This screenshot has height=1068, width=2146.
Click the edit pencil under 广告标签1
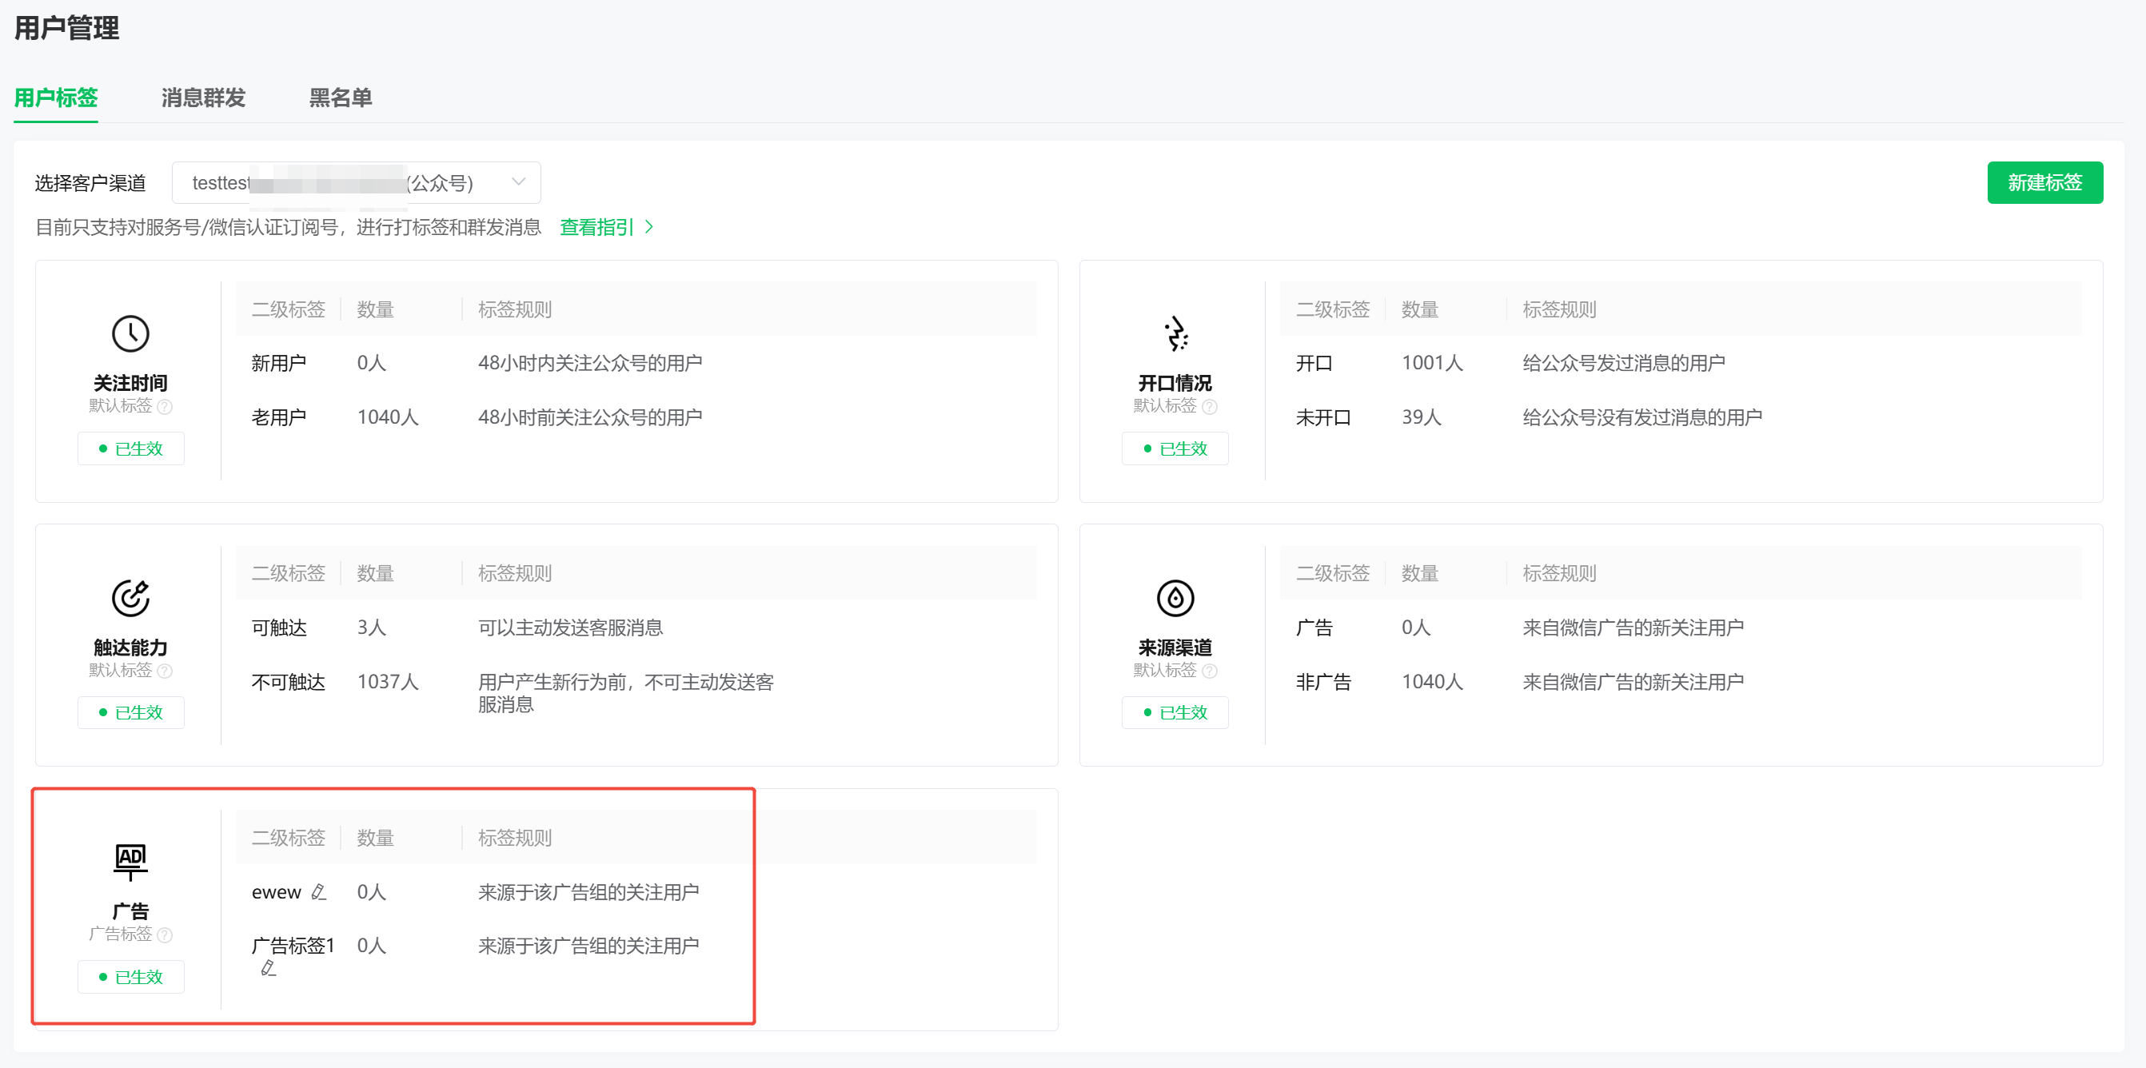(267, 968)
